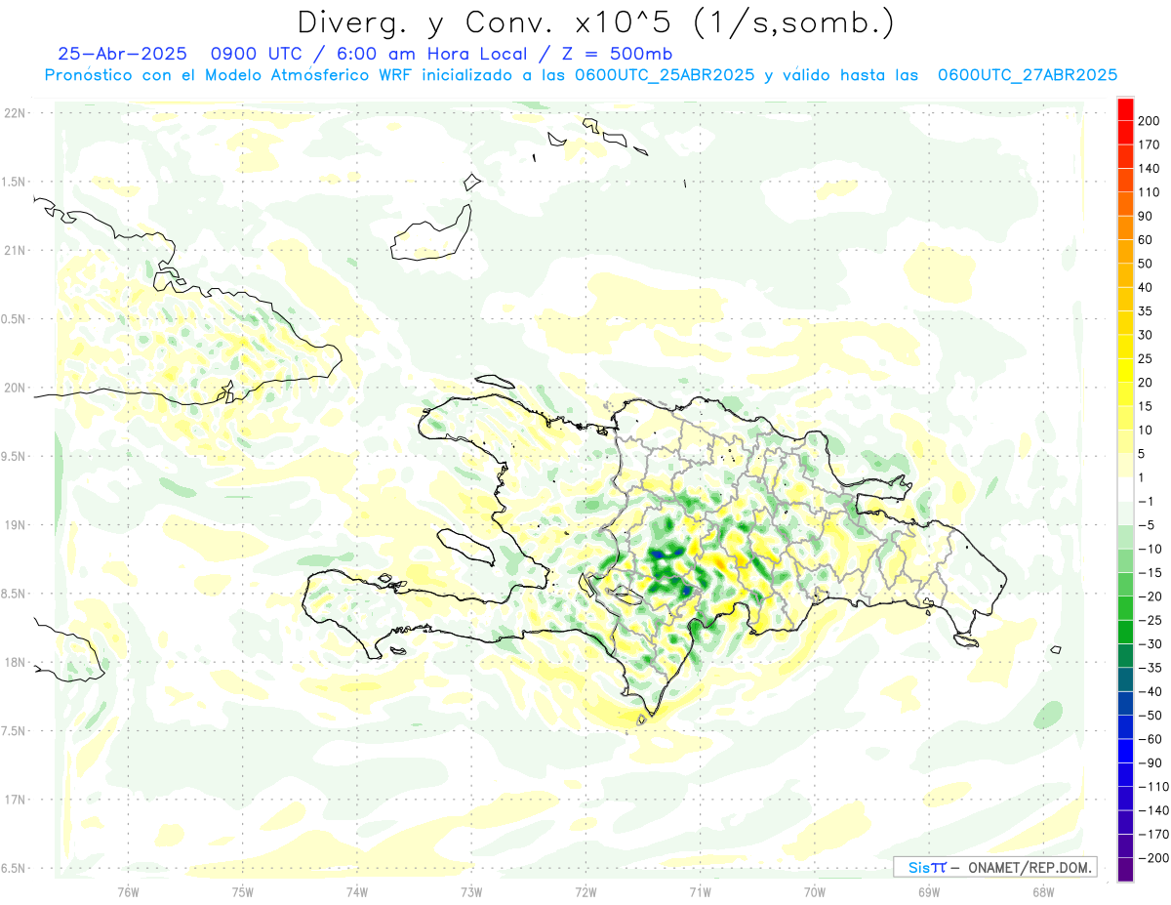
Task: Pick the green swatch between -20 and -25
Action: (1125, 608)
